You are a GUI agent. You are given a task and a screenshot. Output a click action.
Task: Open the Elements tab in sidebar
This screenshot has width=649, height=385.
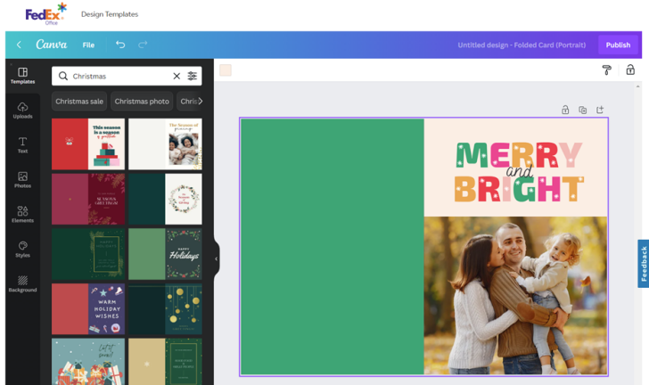[x=22, y=215]
